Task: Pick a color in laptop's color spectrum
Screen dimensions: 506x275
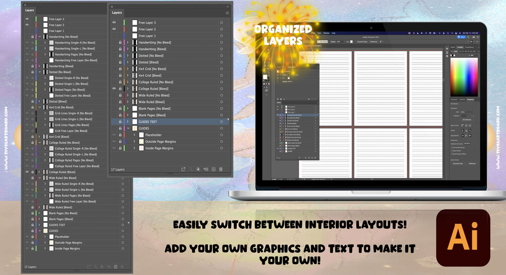Action: 464,77
